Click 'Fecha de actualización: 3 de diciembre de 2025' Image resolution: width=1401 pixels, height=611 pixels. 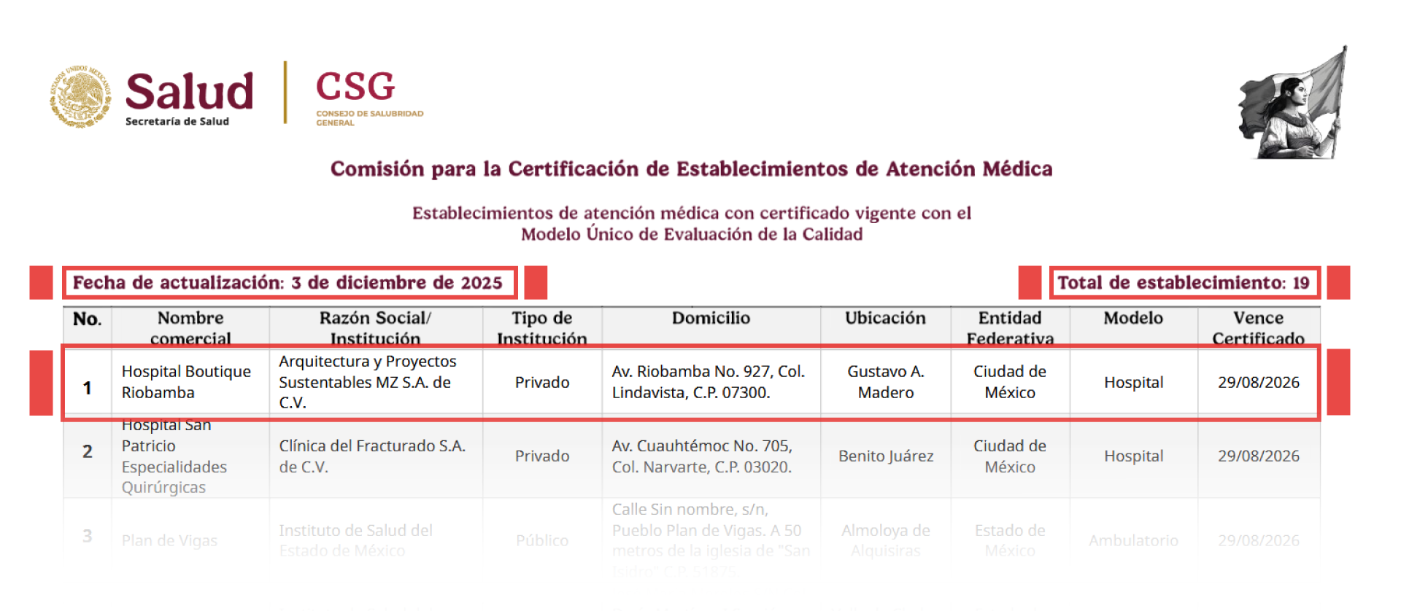[x=287, y=283]
